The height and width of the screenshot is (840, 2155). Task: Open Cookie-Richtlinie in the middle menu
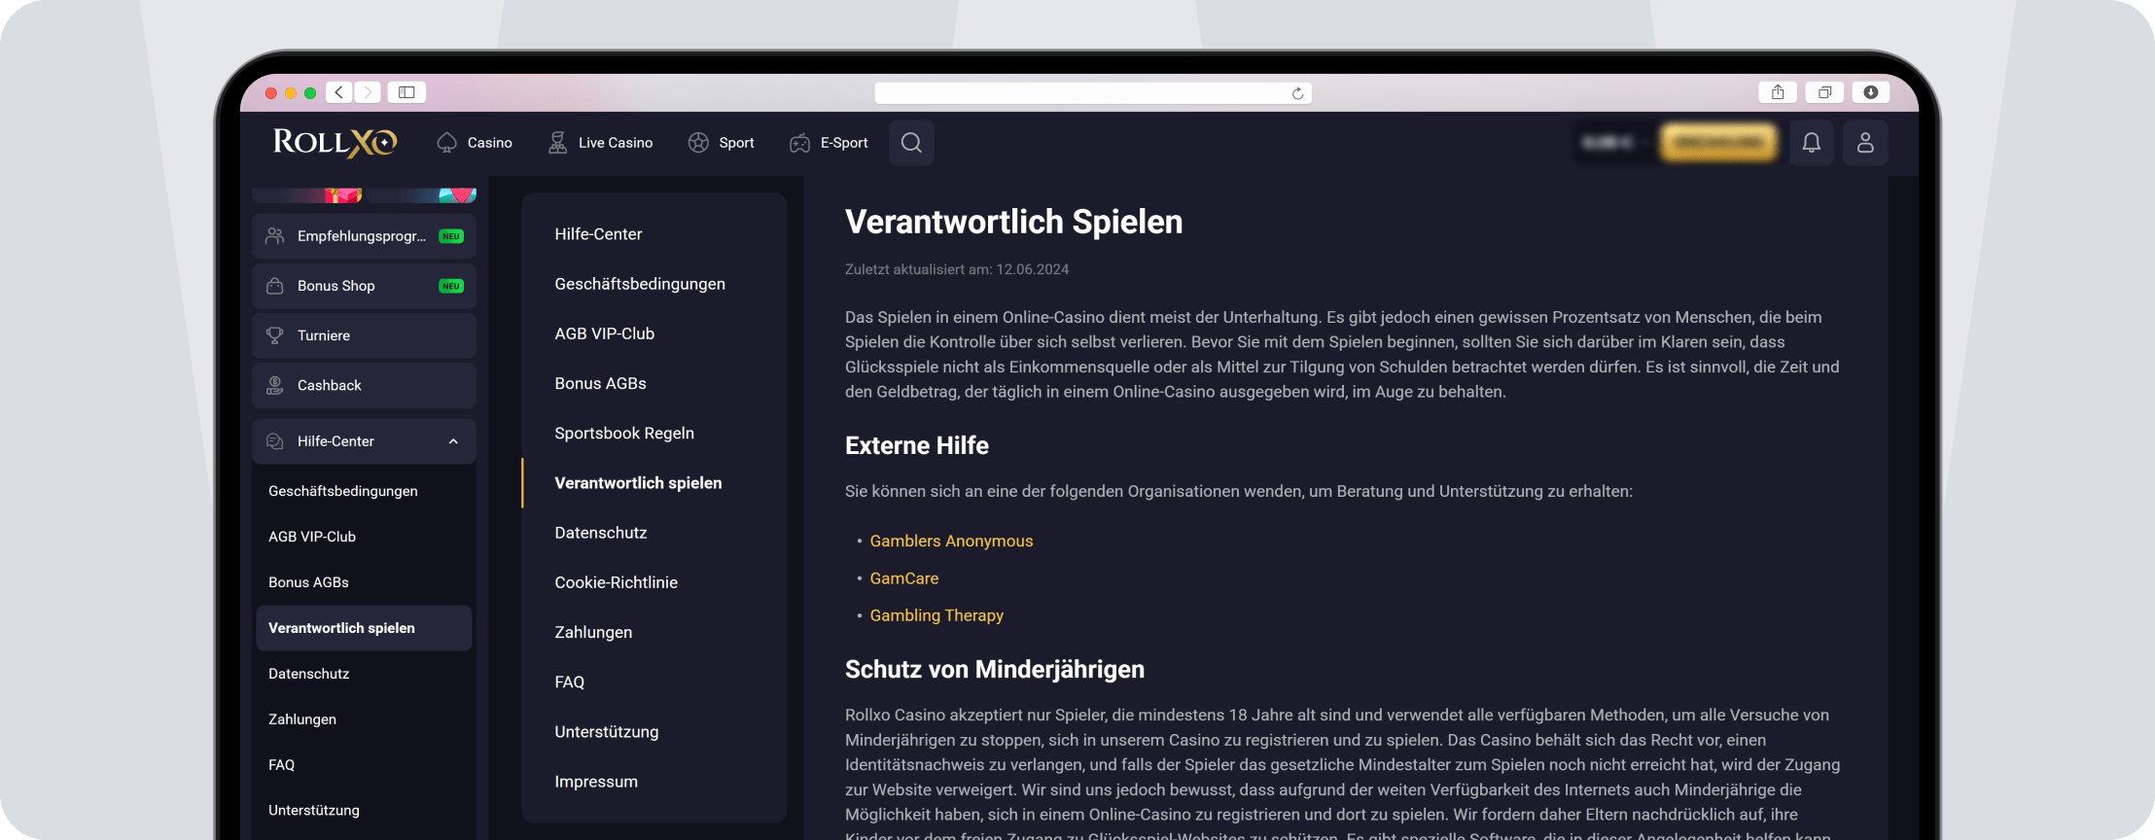tap(616, 582)
